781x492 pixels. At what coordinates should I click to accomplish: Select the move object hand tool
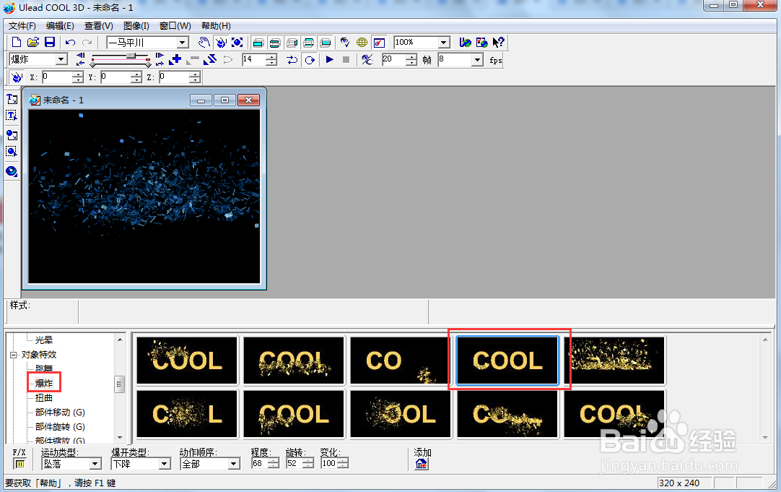pyautogui.click(x=204, y=43)
